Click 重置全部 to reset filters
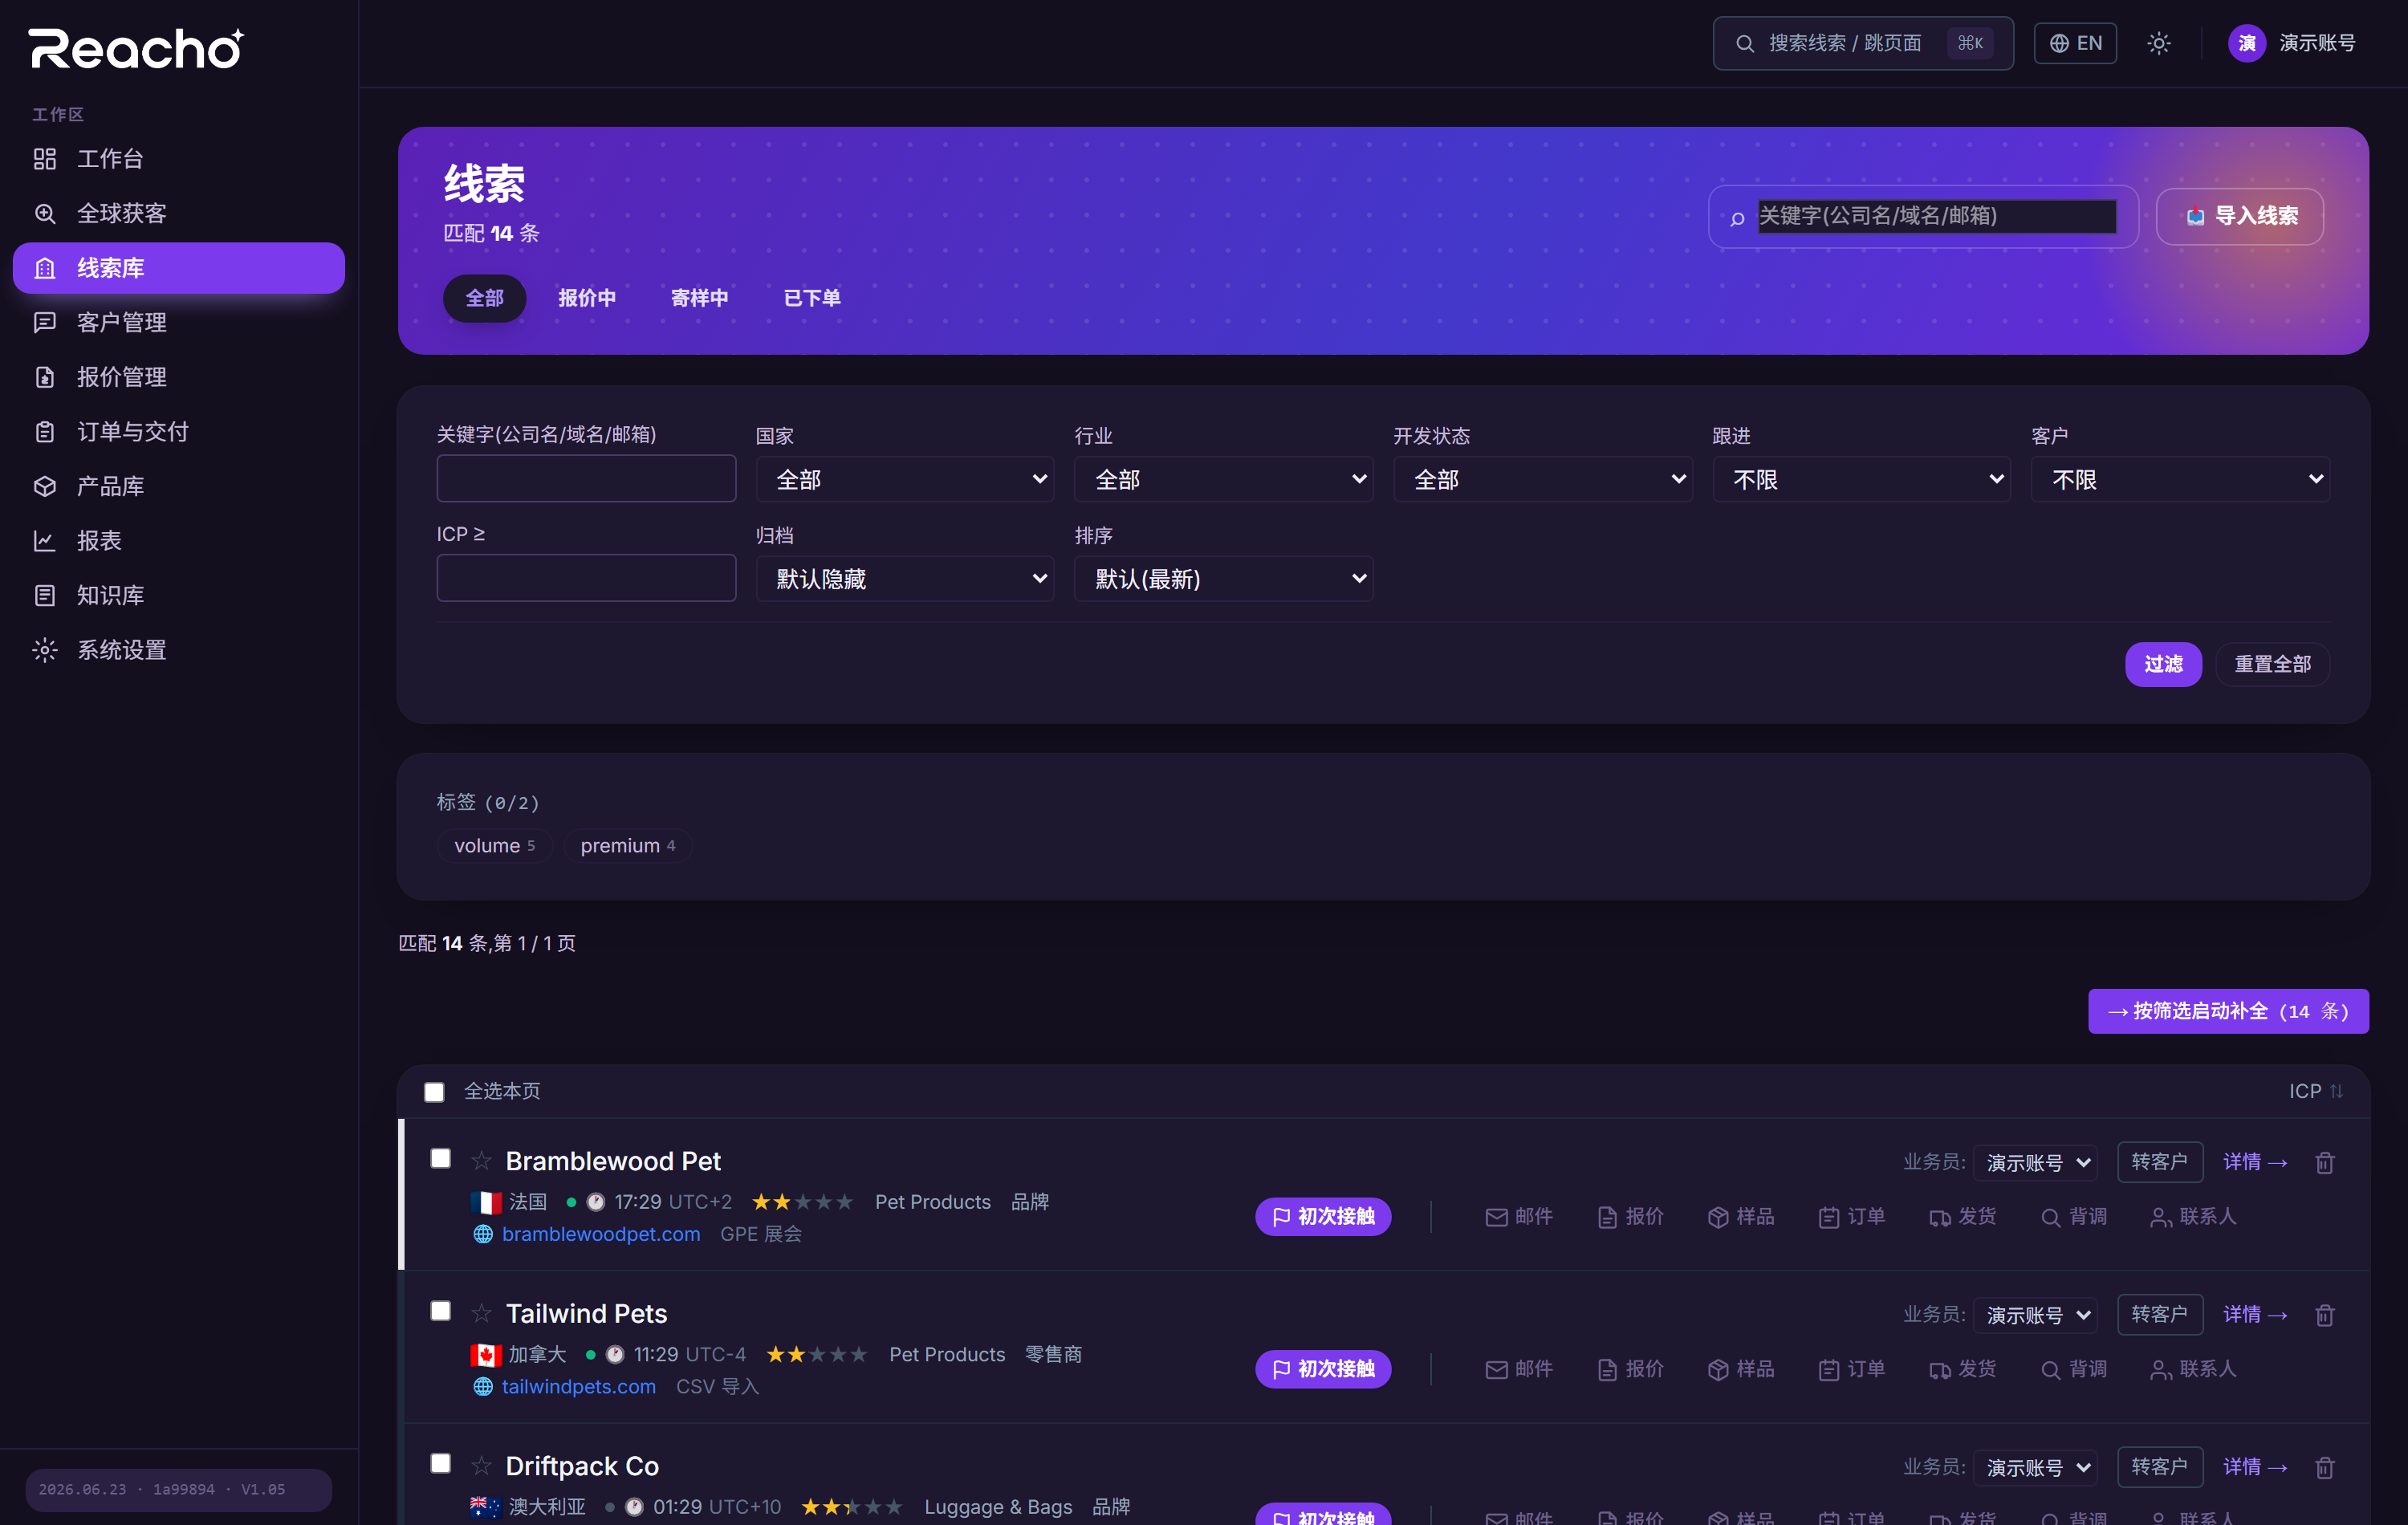The height and width of the screenshot is (1525, 2408). click(x=2273, y=664)
